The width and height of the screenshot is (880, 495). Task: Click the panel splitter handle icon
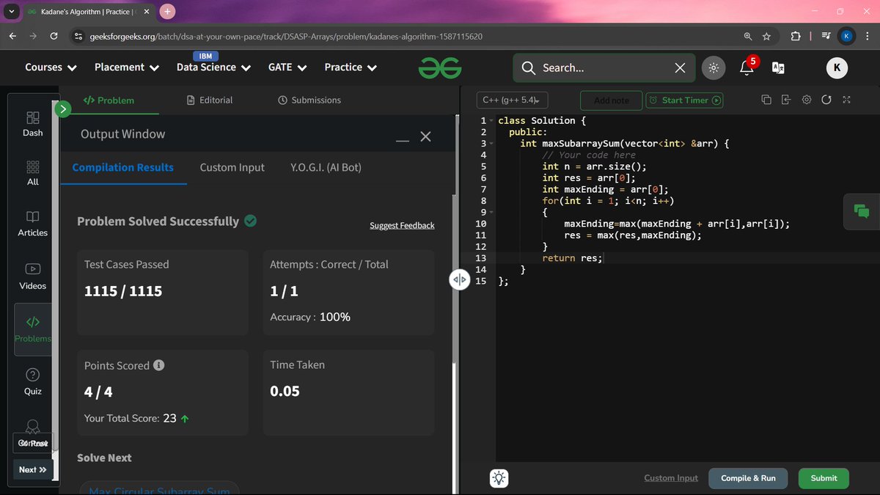tap(460, 279)
